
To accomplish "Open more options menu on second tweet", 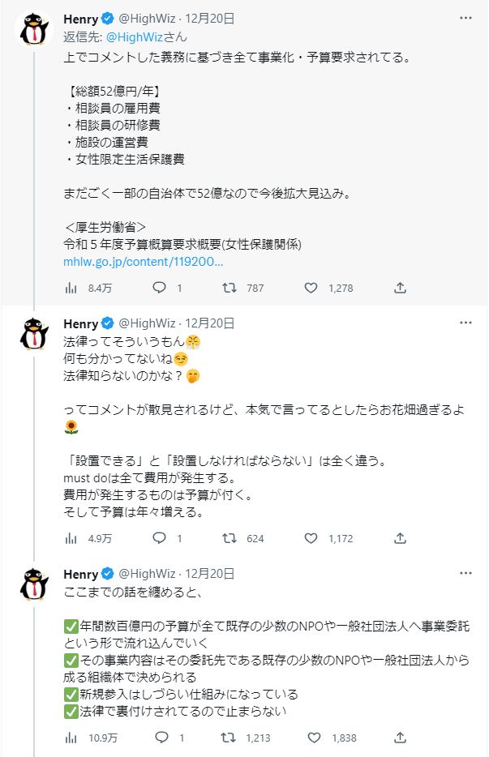I will [x=465, y=323].
